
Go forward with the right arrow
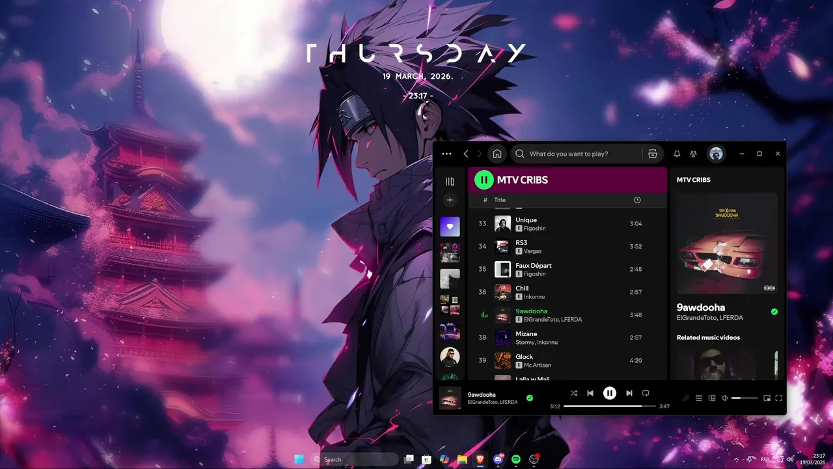pyautogui.click(x=480, y=154)
